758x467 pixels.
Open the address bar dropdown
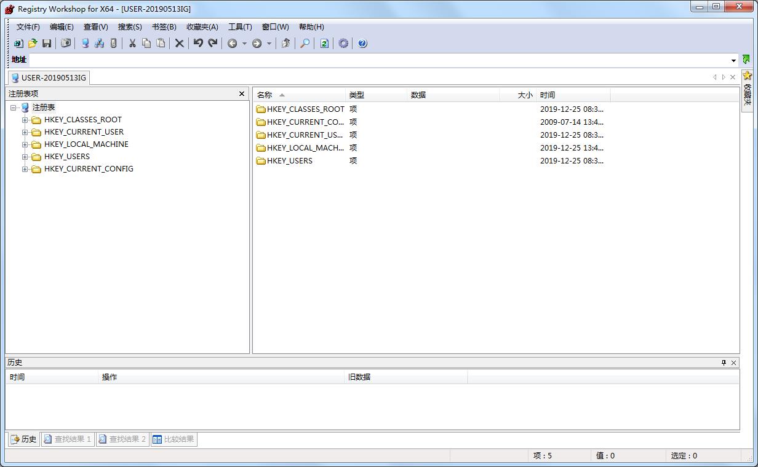point(733,60)
